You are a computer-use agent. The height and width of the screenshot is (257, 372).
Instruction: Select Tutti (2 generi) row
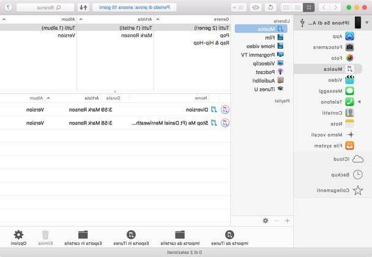[x=192, y=28]
